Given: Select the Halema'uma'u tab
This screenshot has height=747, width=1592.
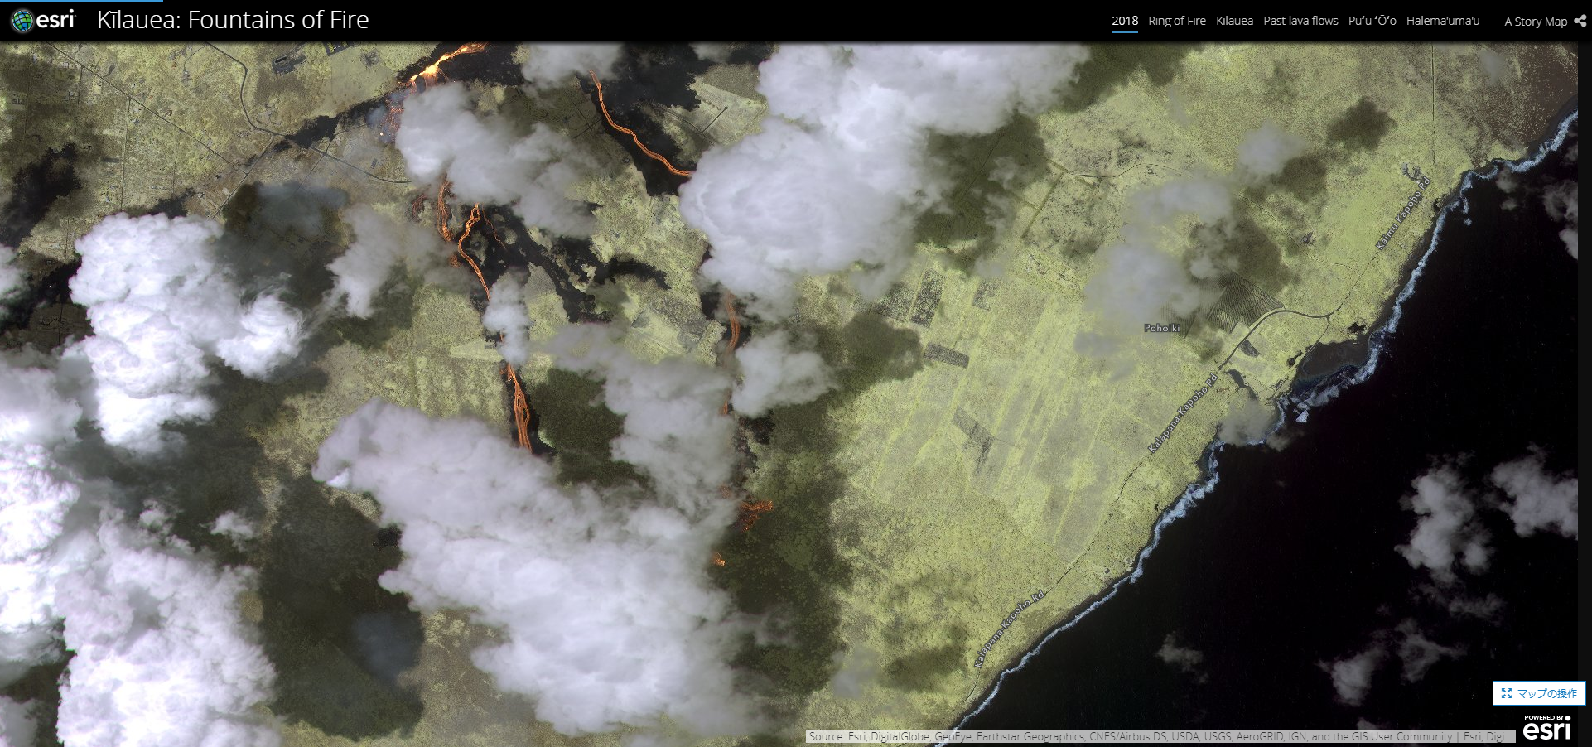Looking at the screenshot, I should point(1442,21).
